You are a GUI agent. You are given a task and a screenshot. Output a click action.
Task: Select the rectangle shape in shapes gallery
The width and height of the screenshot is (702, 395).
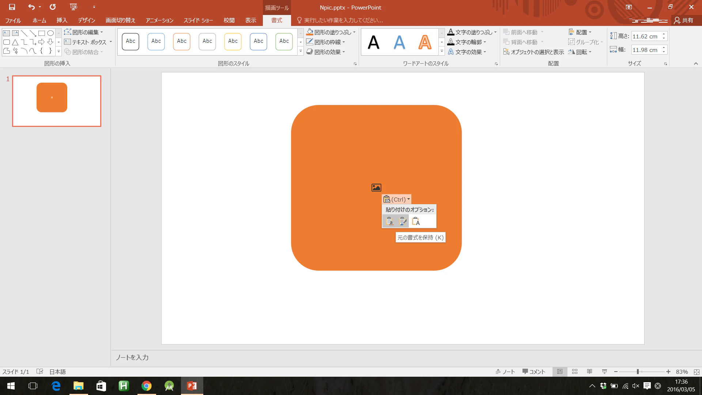(42, 33)
